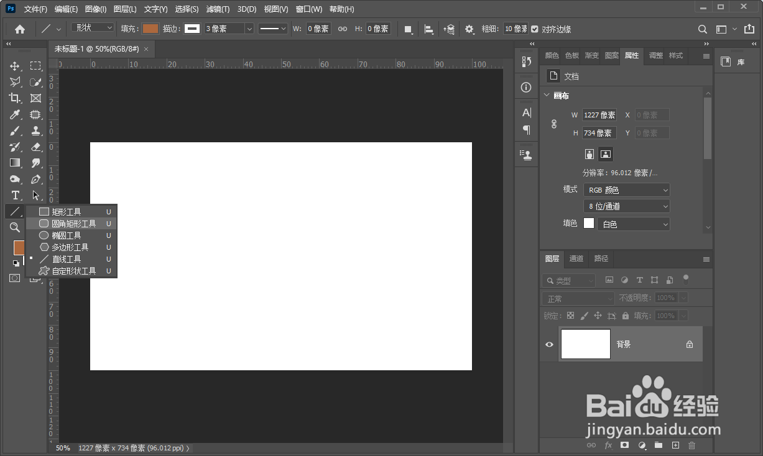
Task: Open the stroke line style dropdown
Action: [x=273, y=29]
